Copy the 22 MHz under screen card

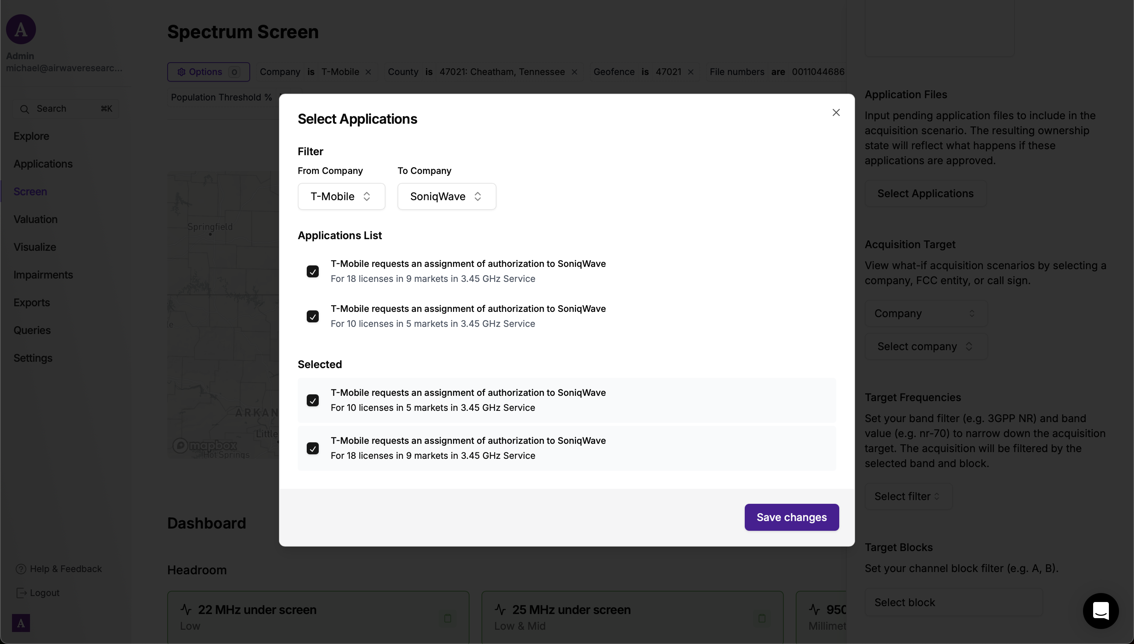coord(448,619)
